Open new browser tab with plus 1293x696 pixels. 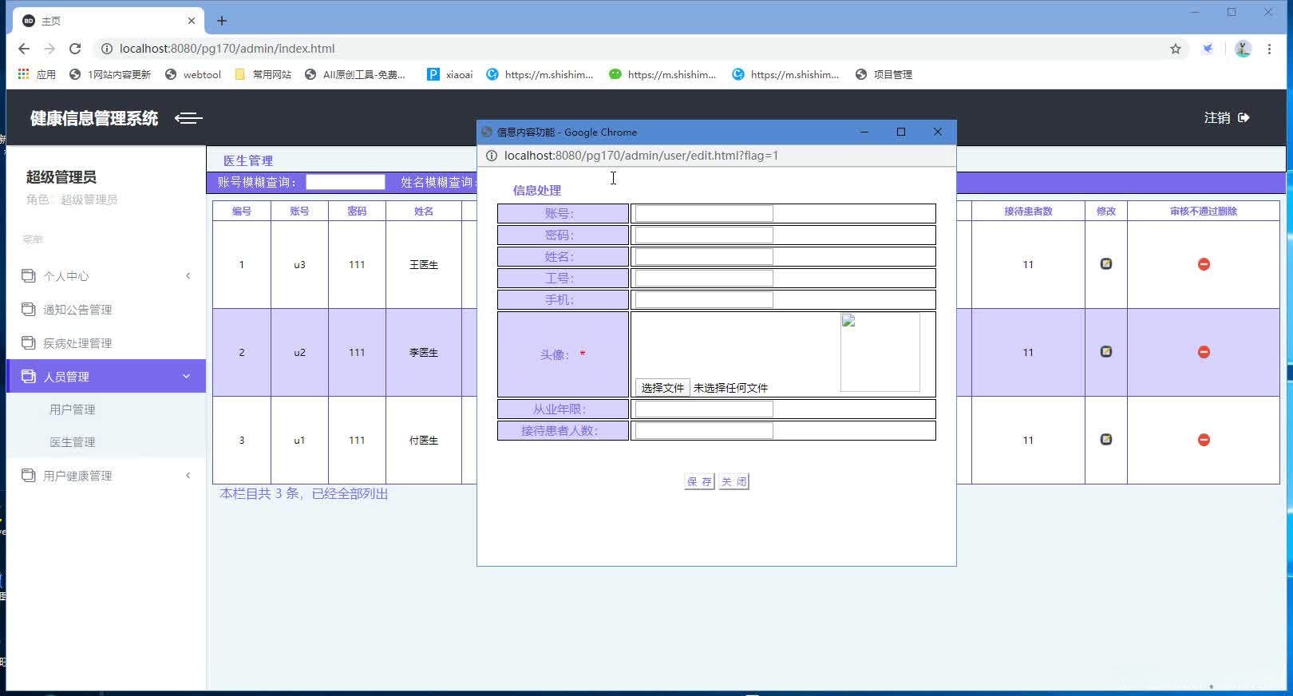pos(222,21)
